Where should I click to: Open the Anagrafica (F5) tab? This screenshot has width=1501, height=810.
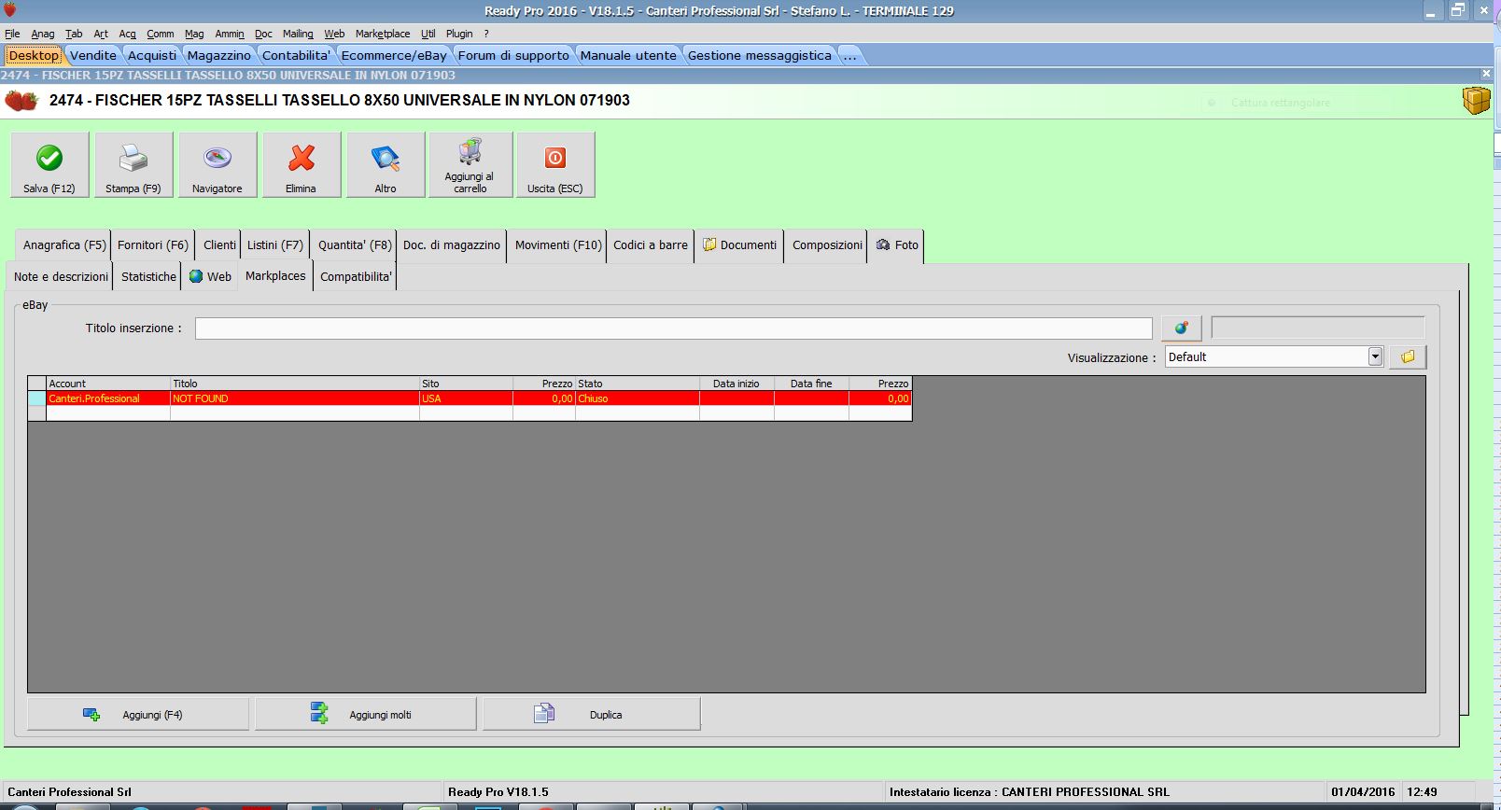point(64,245)
